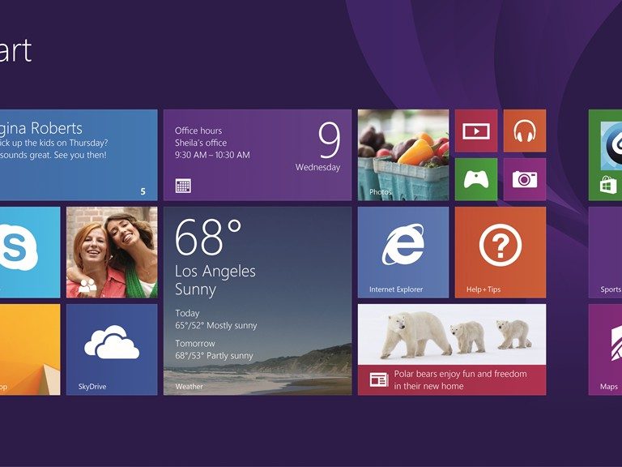622x467 pixels.
Task: Open the Desktop tile with orange wallpaper
Action: pos(30,349)
